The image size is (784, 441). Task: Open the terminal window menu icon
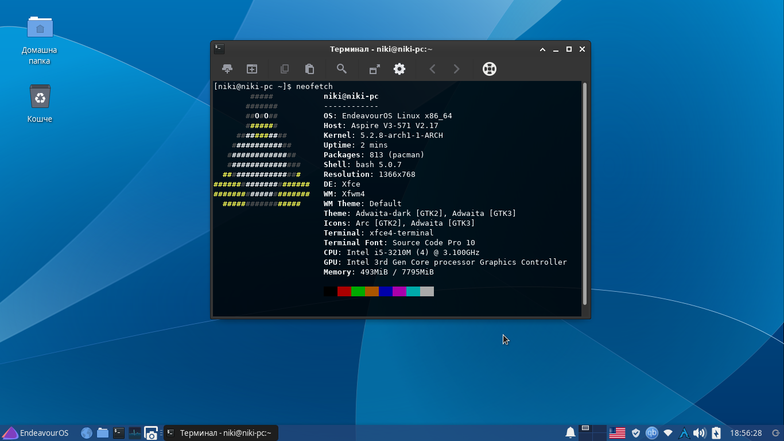219,49
